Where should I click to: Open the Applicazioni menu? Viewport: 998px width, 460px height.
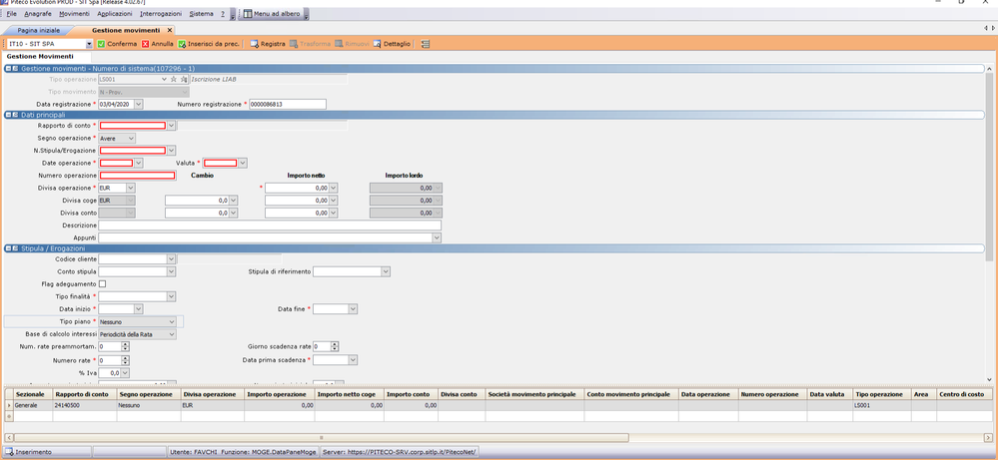click(115, 13)
